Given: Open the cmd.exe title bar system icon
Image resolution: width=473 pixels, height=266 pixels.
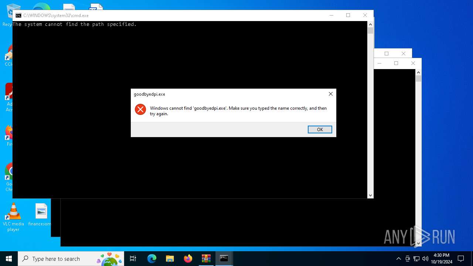Looking at the screenshot, I should pos(18,16).
